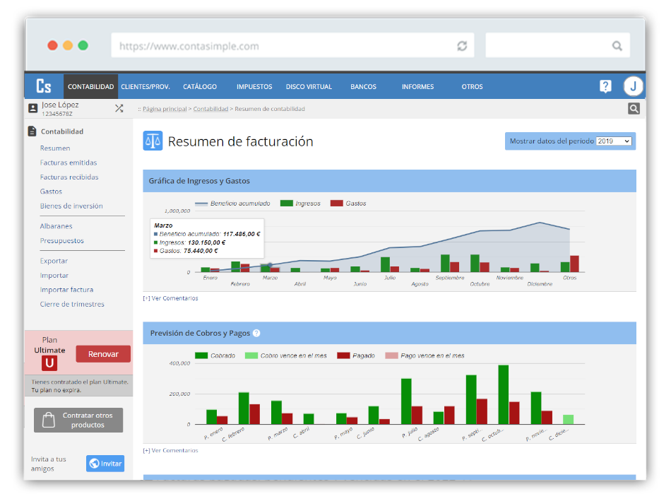Click the browser reload icon
This screenshot has height=494, width=671.
(462, 46)
